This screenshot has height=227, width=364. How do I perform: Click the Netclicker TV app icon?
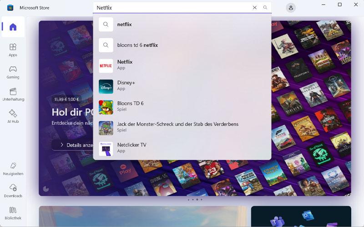click(x=106, y=149)
